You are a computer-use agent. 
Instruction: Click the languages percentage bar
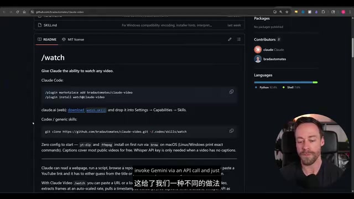click(286, 82)
